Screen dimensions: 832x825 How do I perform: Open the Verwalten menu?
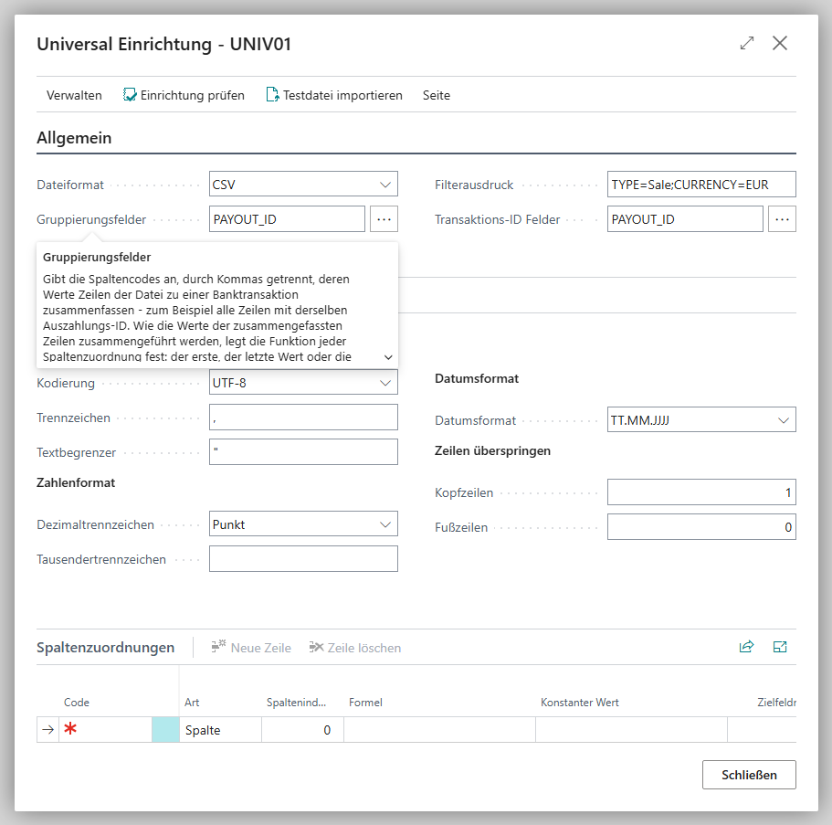pos(74,96)
